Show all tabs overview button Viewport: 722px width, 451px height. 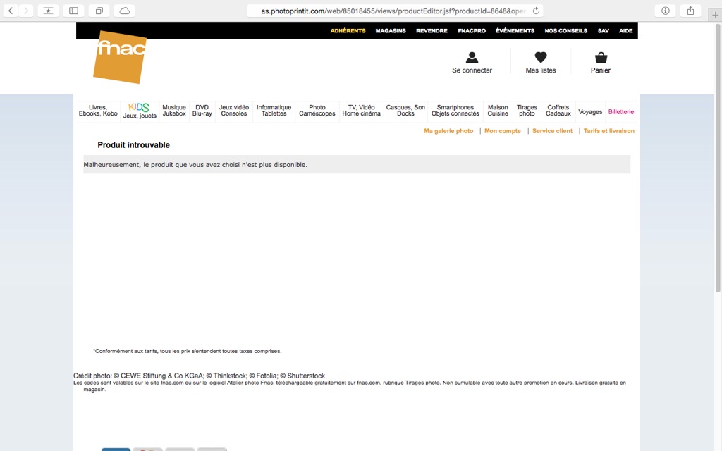pos(99,11)
